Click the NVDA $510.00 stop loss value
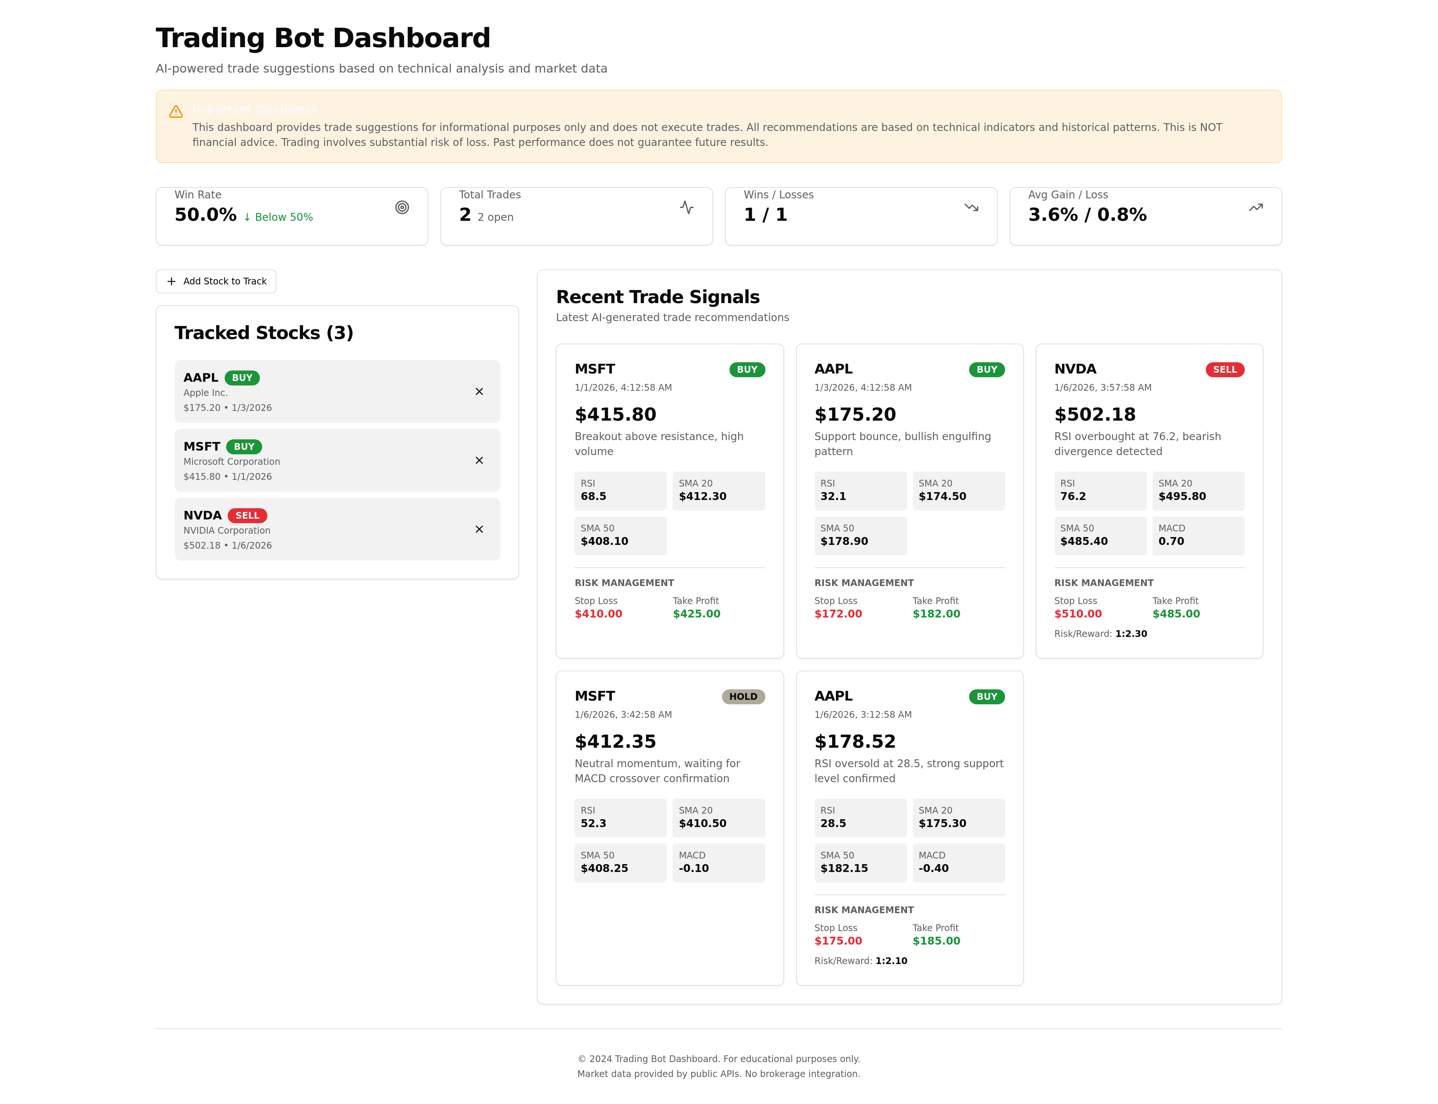The image size is (1438, 1104). [1077, 614]
